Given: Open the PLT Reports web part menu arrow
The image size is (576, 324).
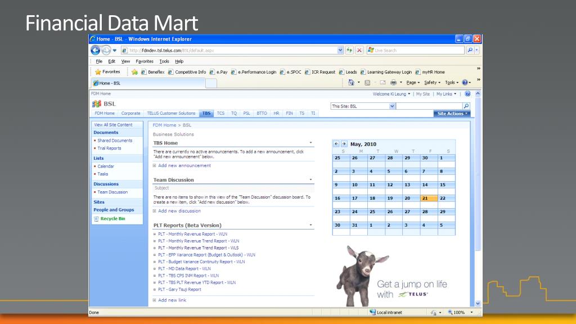Looking at the screenshot, I should point(310,225).
